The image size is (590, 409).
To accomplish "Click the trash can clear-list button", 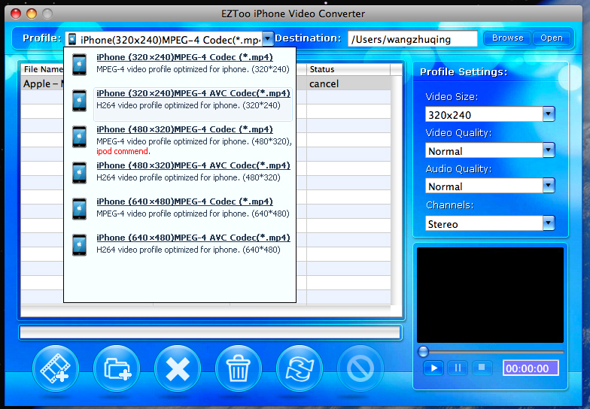I will 239,368.
